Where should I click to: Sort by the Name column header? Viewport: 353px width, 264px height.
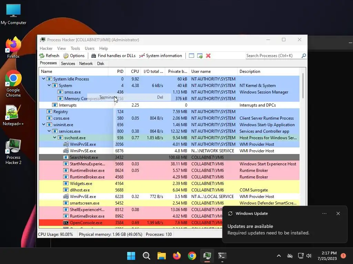click(x=73, y=71)
